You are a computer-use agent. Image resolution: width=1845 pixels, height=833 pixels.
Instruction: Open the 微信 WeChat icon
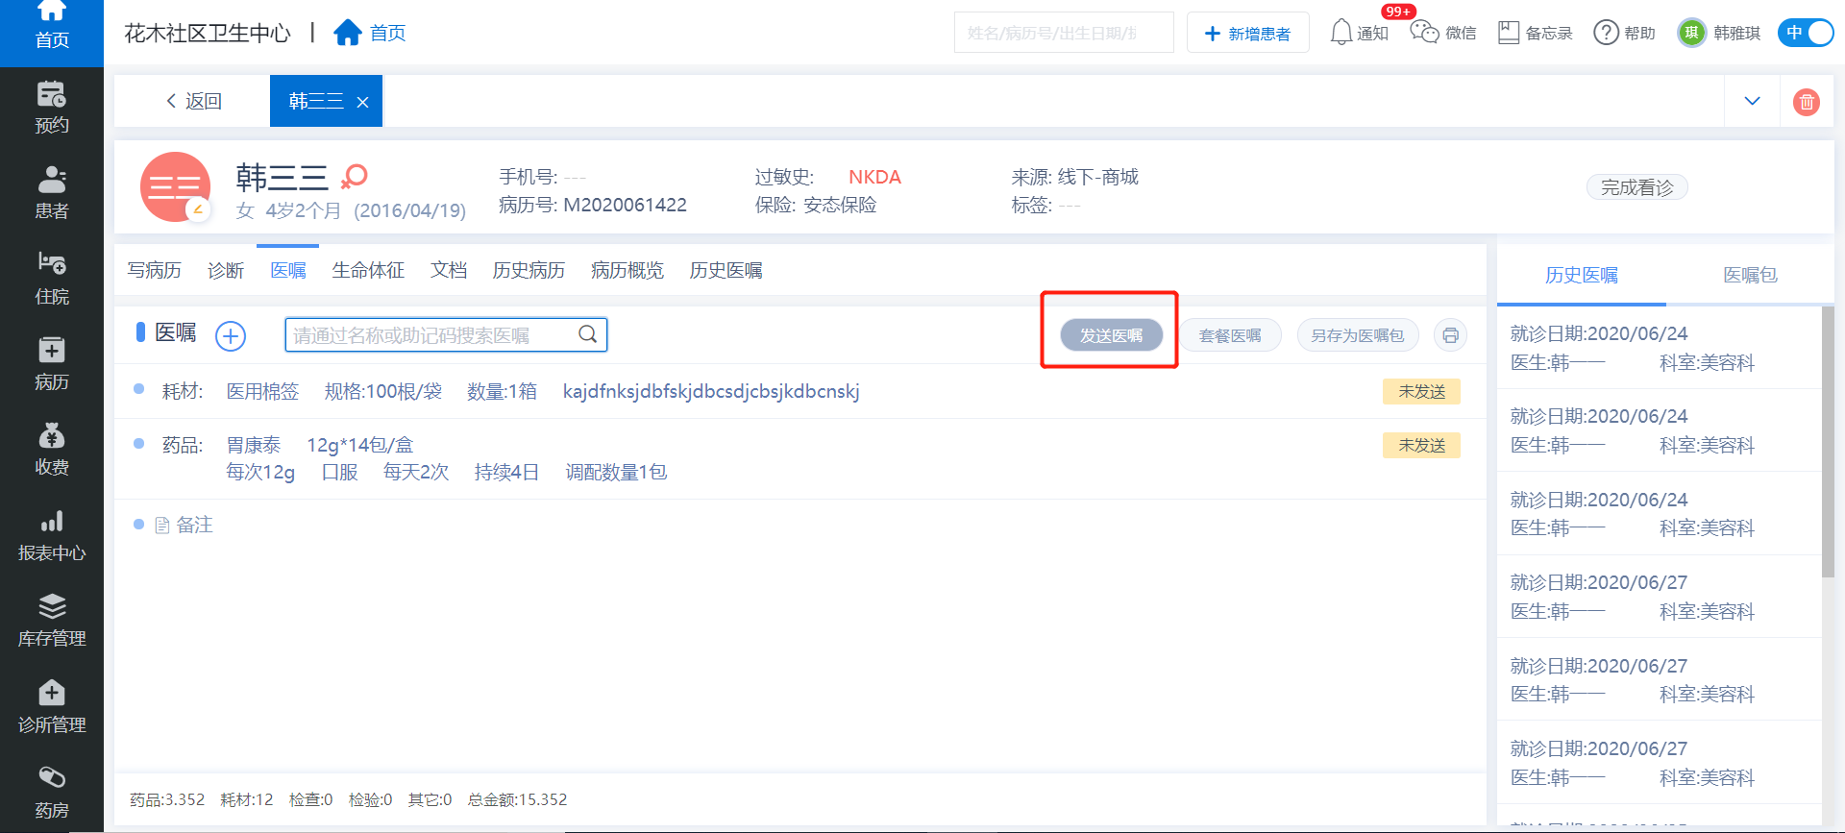[x=1424, y=33]
